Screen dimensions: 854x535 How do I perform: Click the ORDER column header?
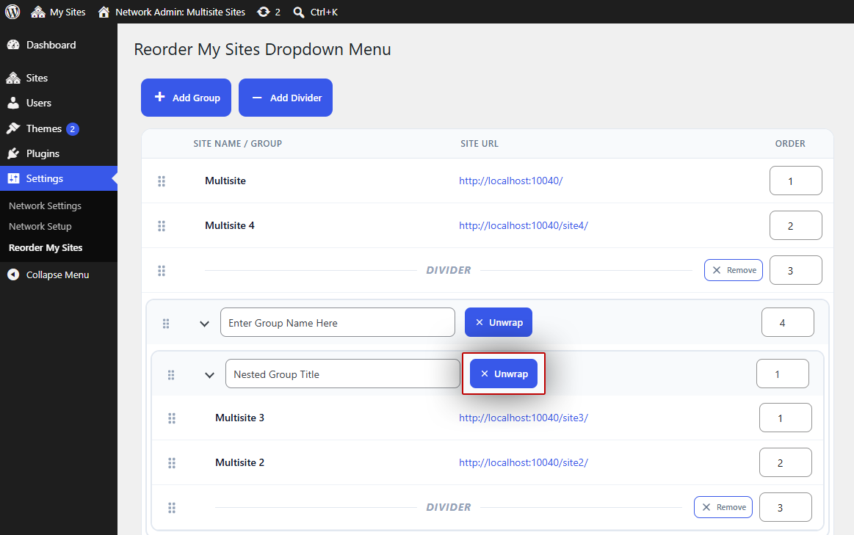click(x=790, y=144)
